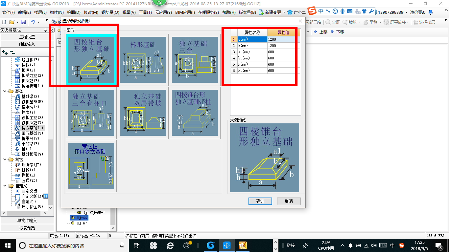Click the New file icon in toolbar
The image size is (449, 252).
pos(4,22)
